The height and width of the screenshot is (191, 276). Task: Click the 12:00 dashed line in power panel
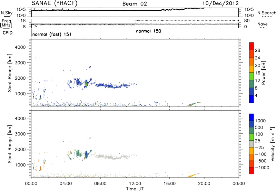tap(135, 73)
